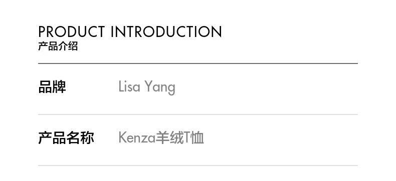Click the word INTRODUCTION in the heading
Viewport: 396px width, 181px height.
166,31
